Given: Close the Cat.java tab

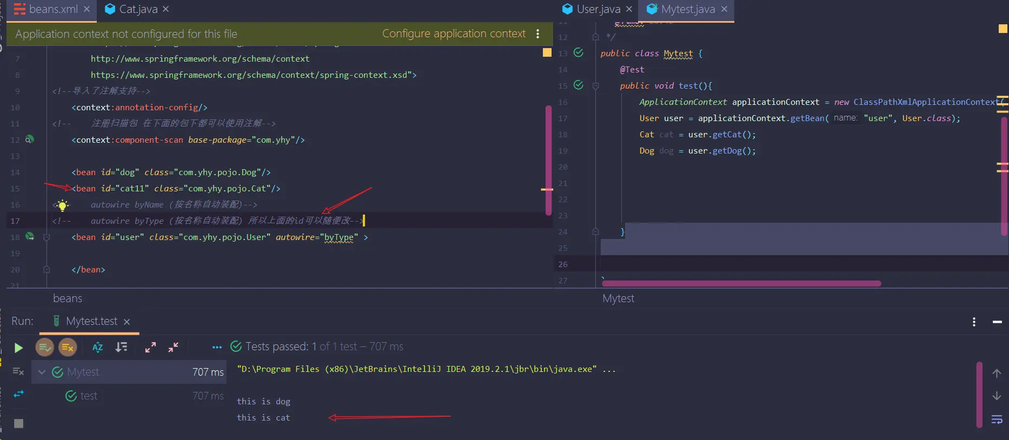Looking at the screenshot, I should click(166, 9).
